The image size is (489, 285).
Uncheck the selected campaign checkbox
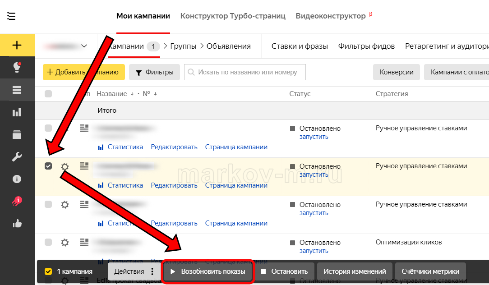[48, 166]
